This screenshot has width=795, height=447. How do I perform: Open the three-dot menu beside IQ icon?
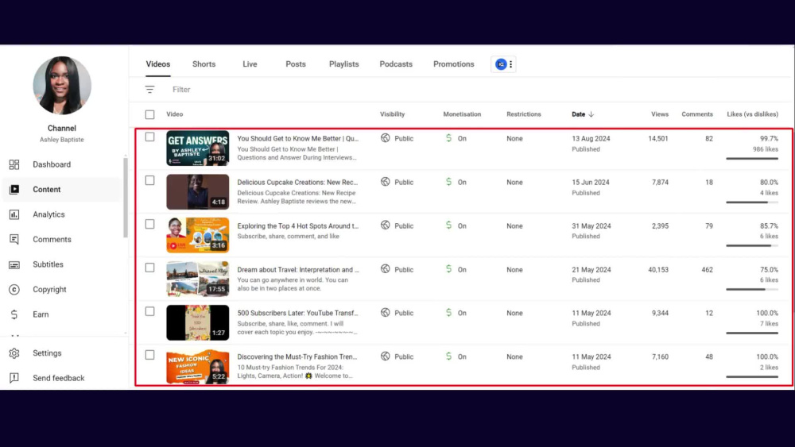point(511,64)
